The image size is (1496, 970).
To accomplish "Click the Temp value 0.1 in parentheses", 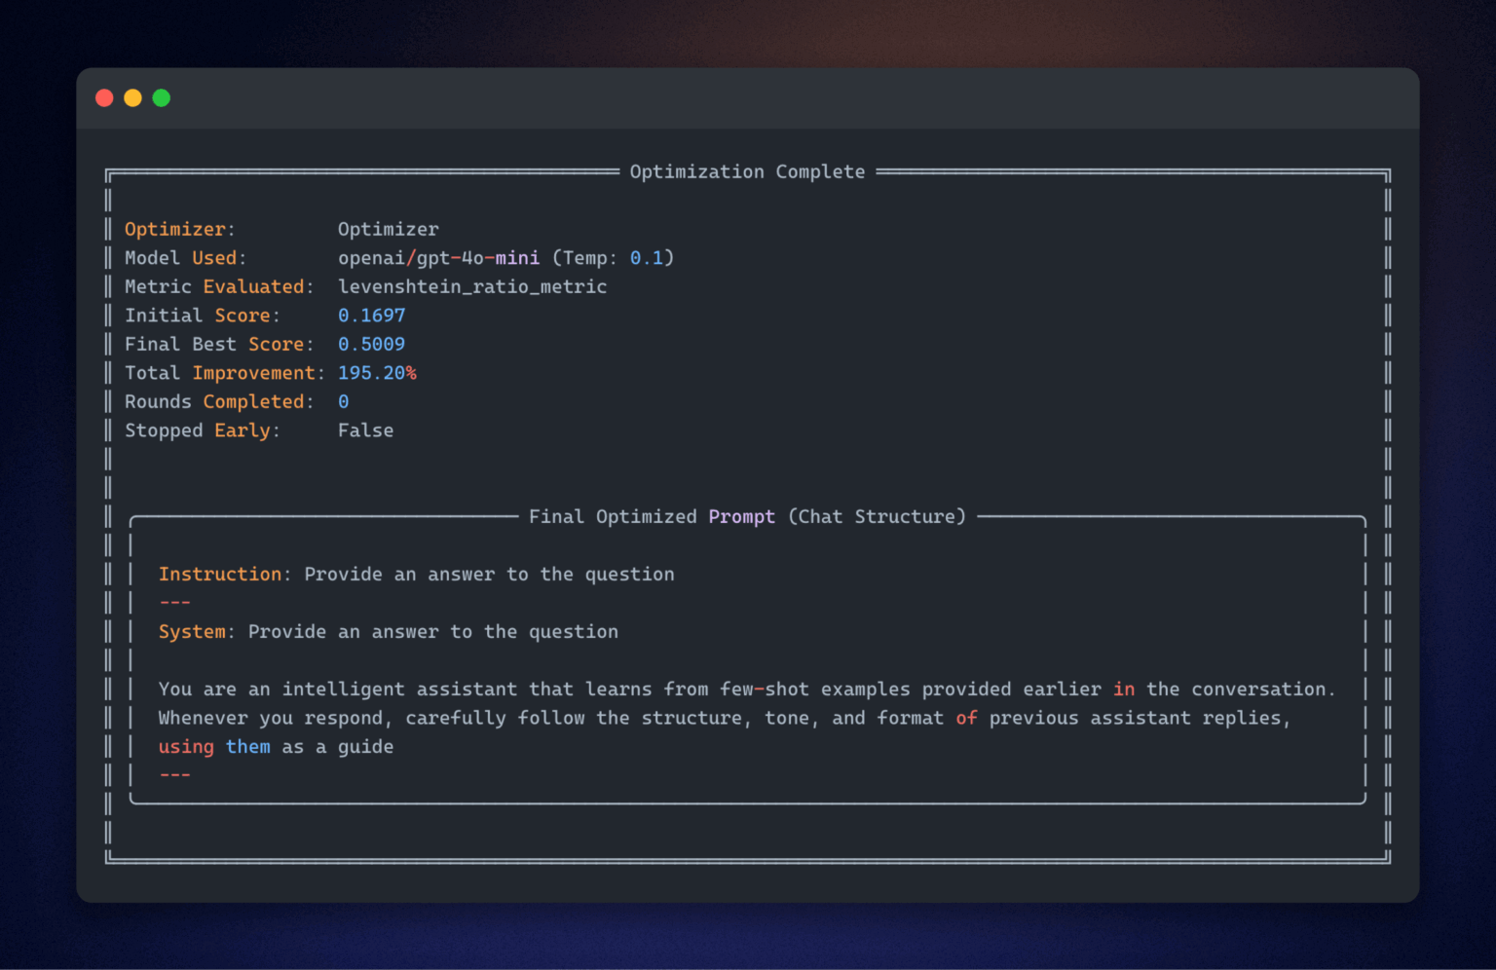I will click(x=648, y=257).
